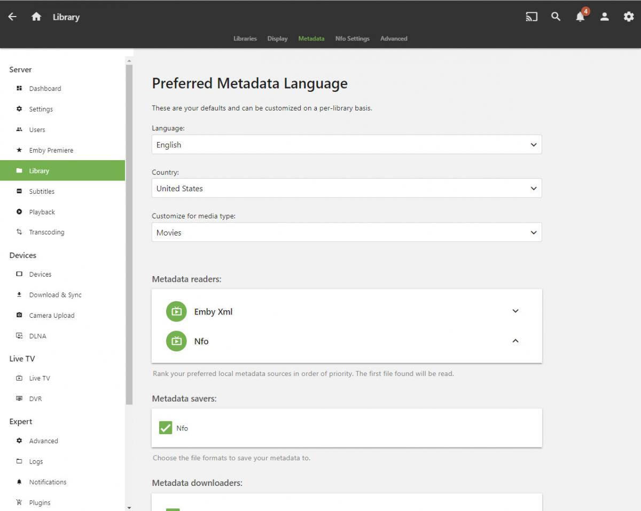Go to the Home icon

click(36, 17)
